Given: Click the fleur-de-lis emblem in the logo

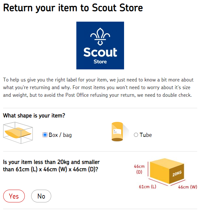Looking at the screenshot, I should click(100, 37).
